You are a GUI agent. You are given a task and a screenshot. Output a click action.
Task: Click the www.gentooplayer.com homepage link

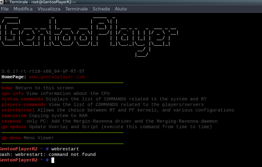[x=57, y=77]
